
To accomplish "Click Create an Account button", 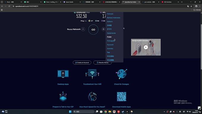I will [82, 63].
